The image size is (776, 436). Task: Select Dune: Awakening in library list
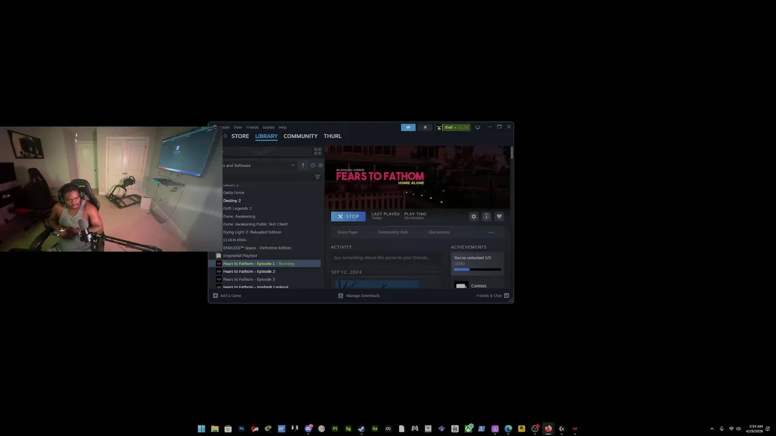point(239,216)
